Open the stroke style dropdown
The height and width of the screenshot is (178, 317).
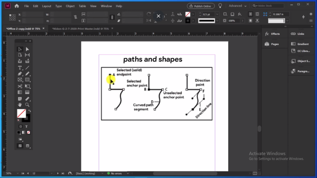click(x=217, y=21)
